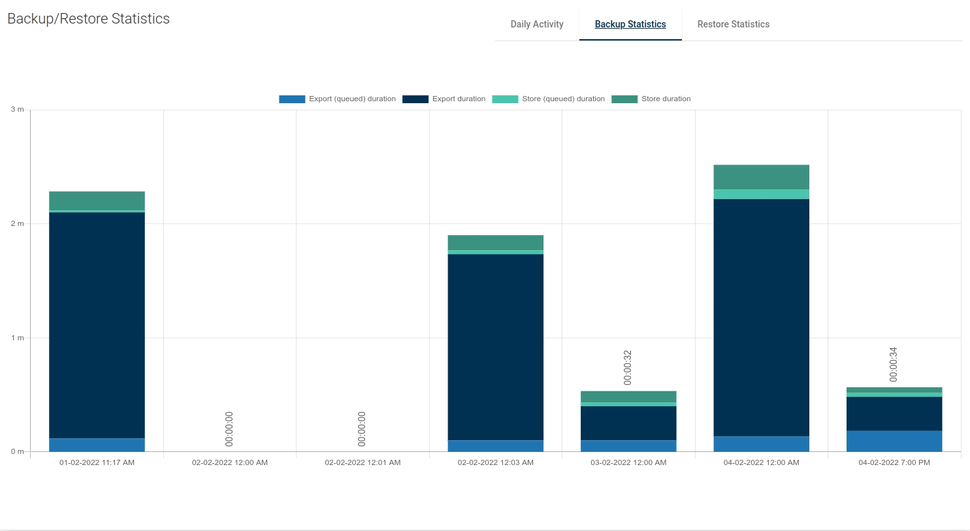Select the Backup Statistics tab
970x531 pixels.
click(x=630, y=24)
